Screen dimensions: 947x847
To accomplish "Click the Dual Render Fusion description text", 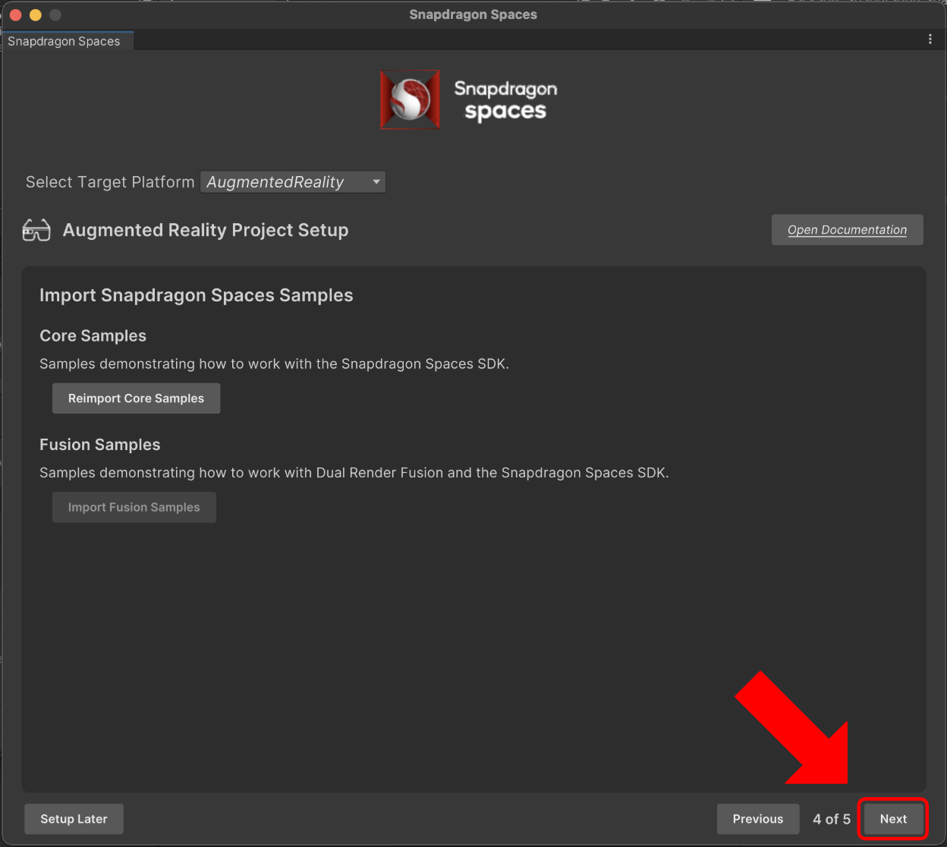I will [x=354, y=473].
